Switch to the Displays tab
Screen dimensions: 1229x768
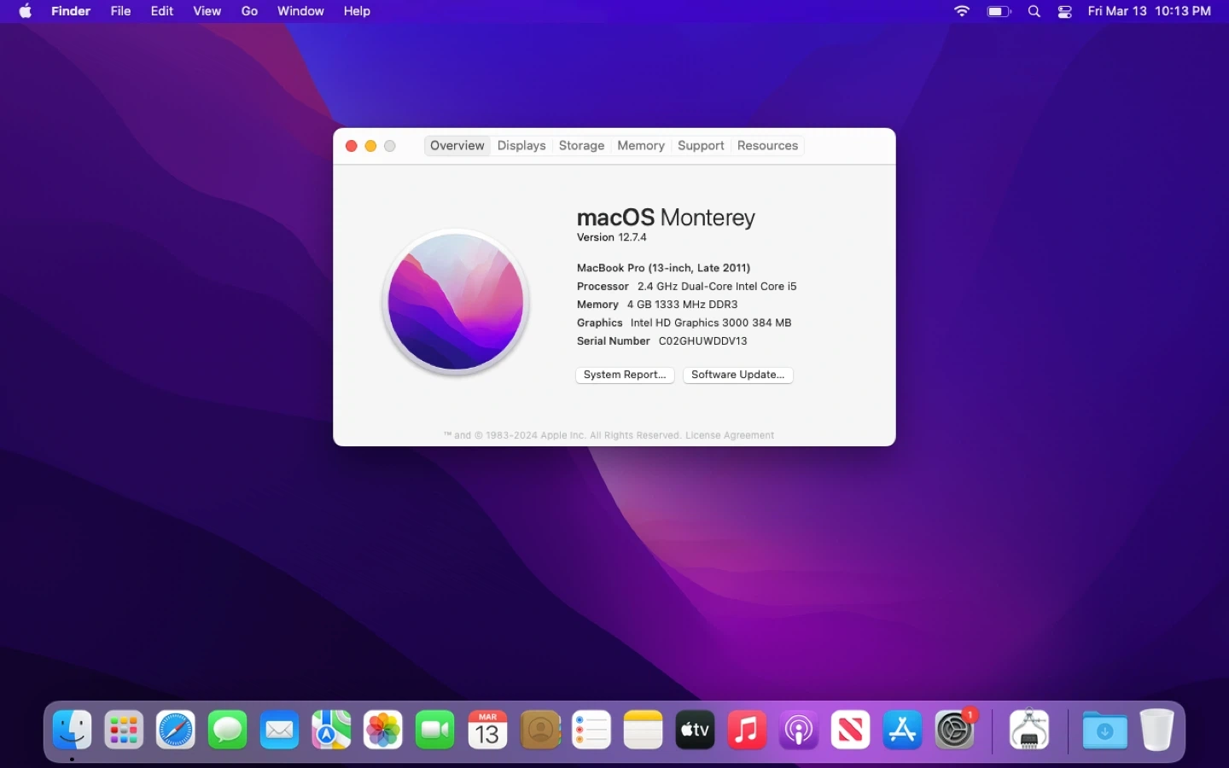521,146
